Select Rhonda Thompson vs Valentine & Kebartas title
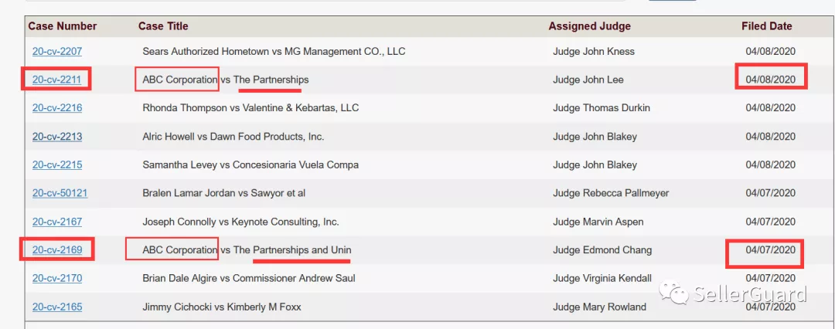This screenshot has height=329, width=835. 250,108
